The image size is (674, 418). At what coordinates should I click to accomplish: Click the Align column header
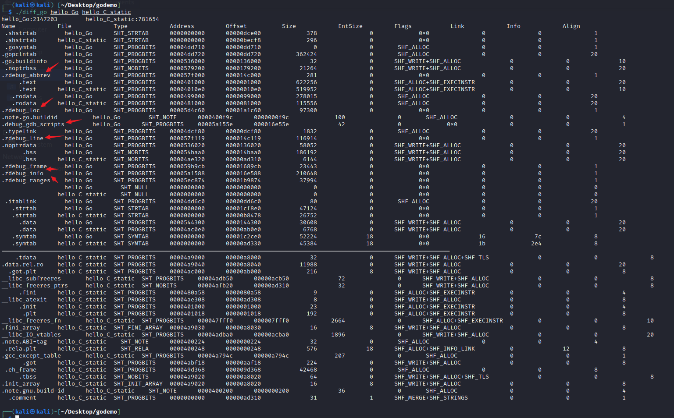571,26
